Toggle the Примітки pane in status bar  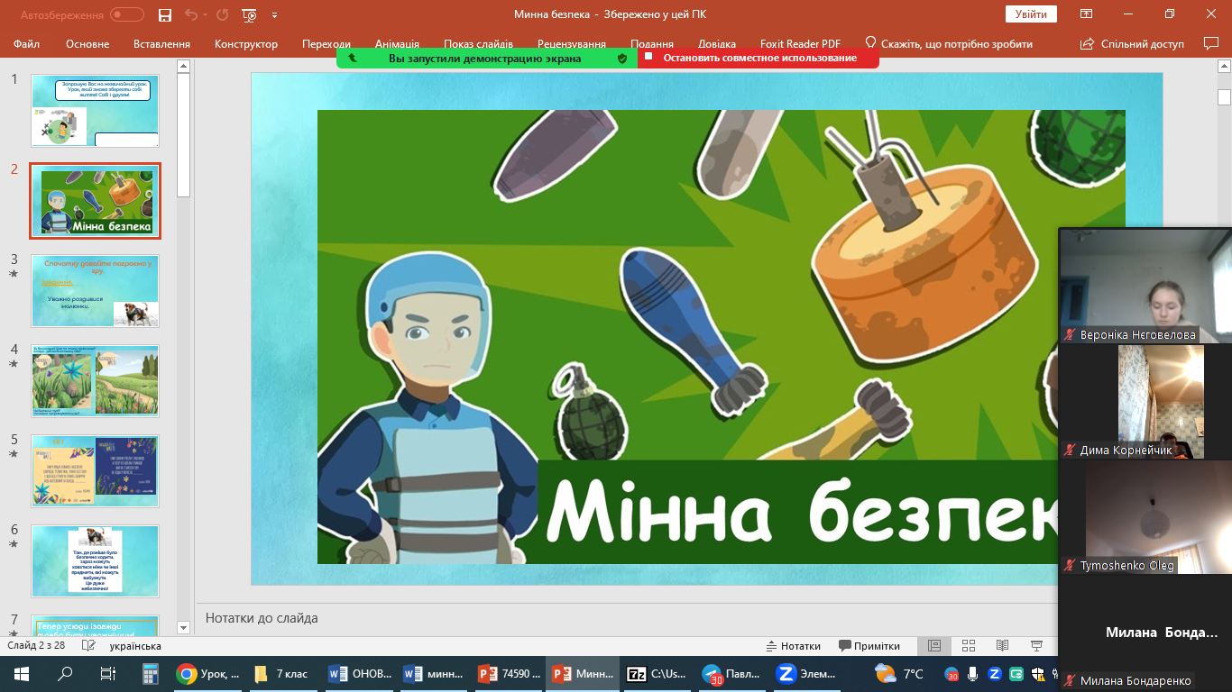pyautogui.click(x=869, y=646)
